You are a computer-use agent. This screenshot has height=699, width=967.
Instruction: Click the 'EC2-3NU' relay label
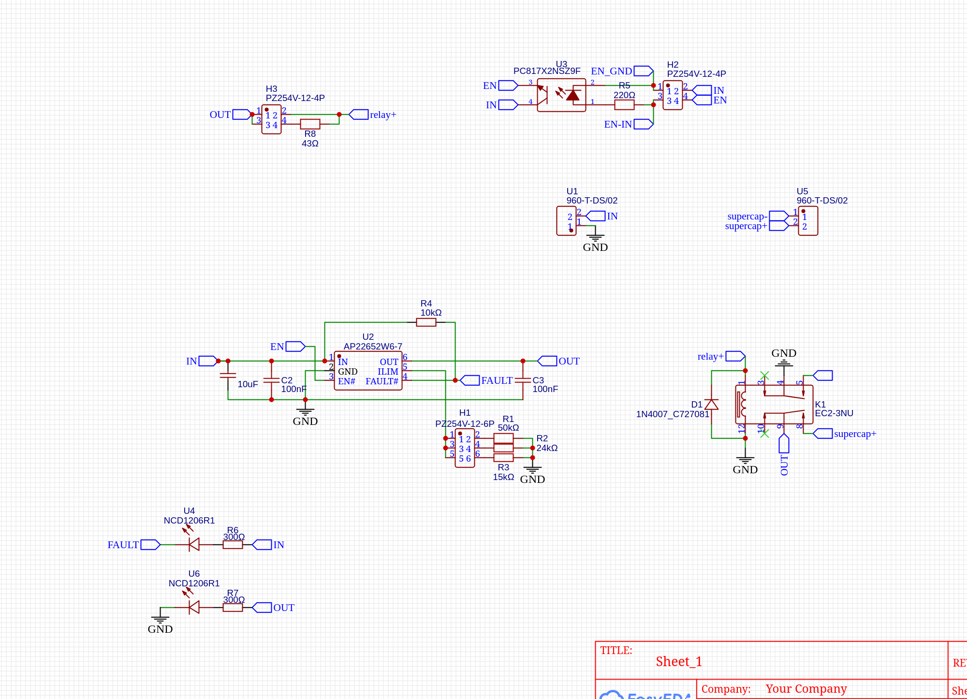[834, 413]
